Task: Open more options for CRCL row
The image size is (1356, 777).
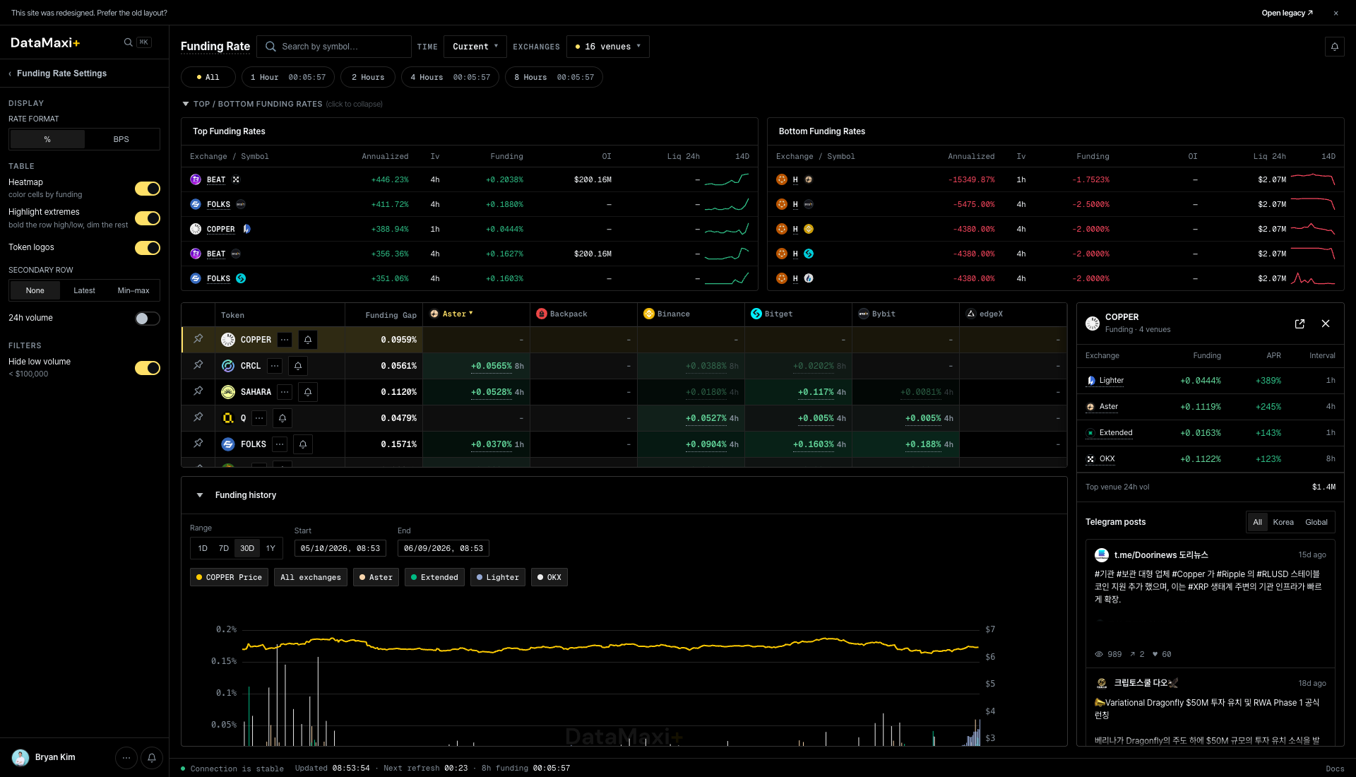Action: point(275,366)
